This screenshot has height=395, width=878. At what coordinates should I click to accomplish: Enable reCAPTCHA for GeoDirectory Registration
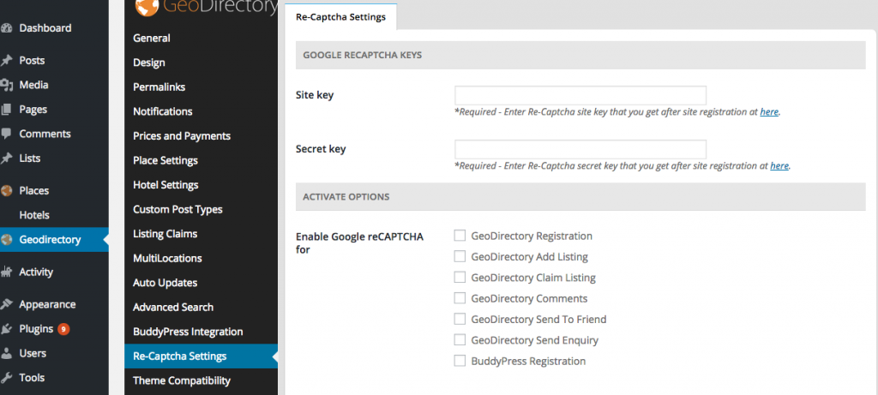(460, 236)
